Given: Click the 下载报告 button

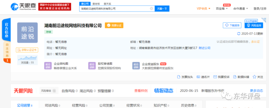Looking at the screenshot, I should click(x=232, y=25).
